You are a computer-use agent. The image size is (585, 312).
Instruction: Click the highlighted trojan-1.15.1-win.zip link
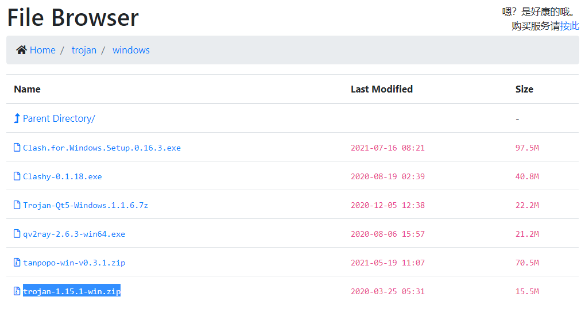point(72,291)
